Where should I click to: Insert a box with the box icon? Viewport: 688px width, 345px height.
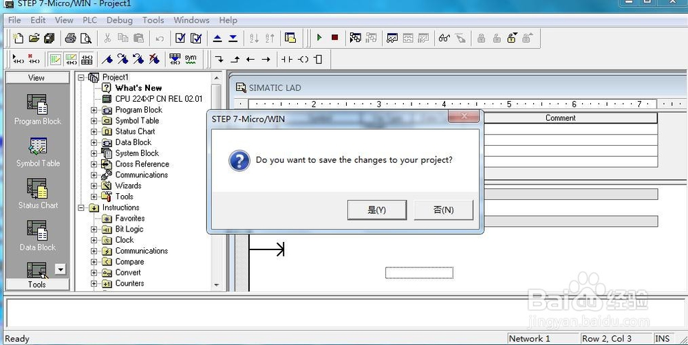coord(319,59)
